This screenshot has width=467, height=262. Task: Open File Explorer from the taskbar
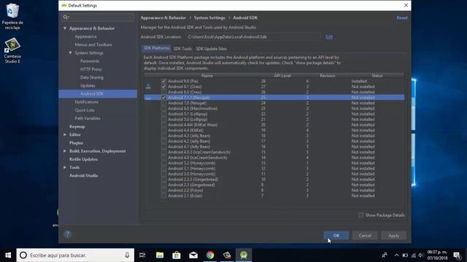[160, 255]
